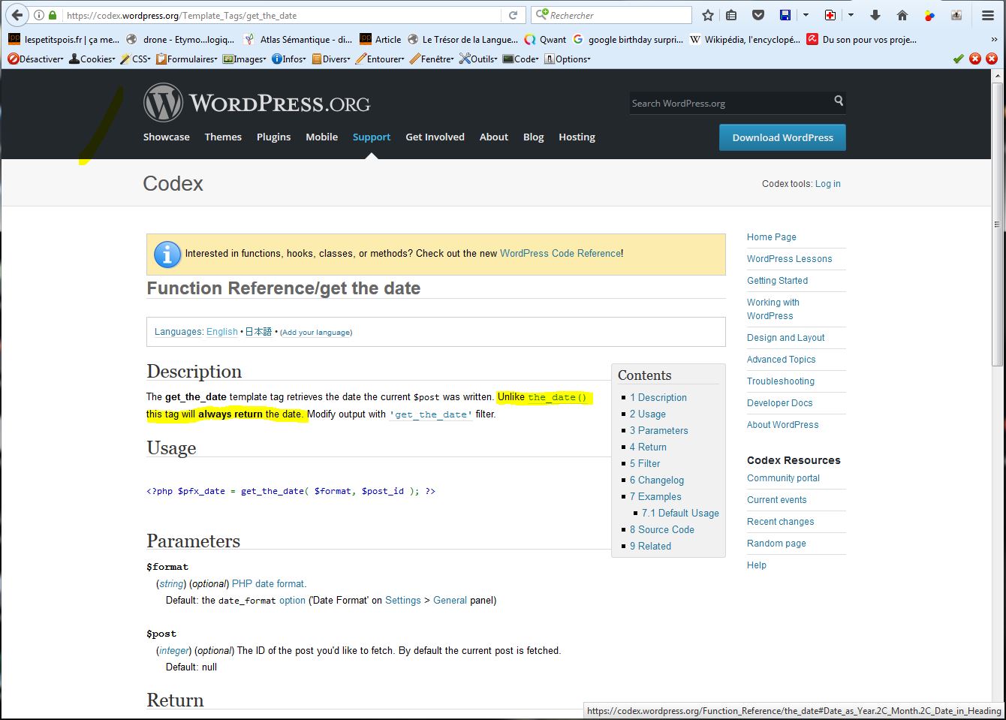Click the browser back arrow button
The width and height of the screenshot is (1006, 720).
[x=17, y=15]
